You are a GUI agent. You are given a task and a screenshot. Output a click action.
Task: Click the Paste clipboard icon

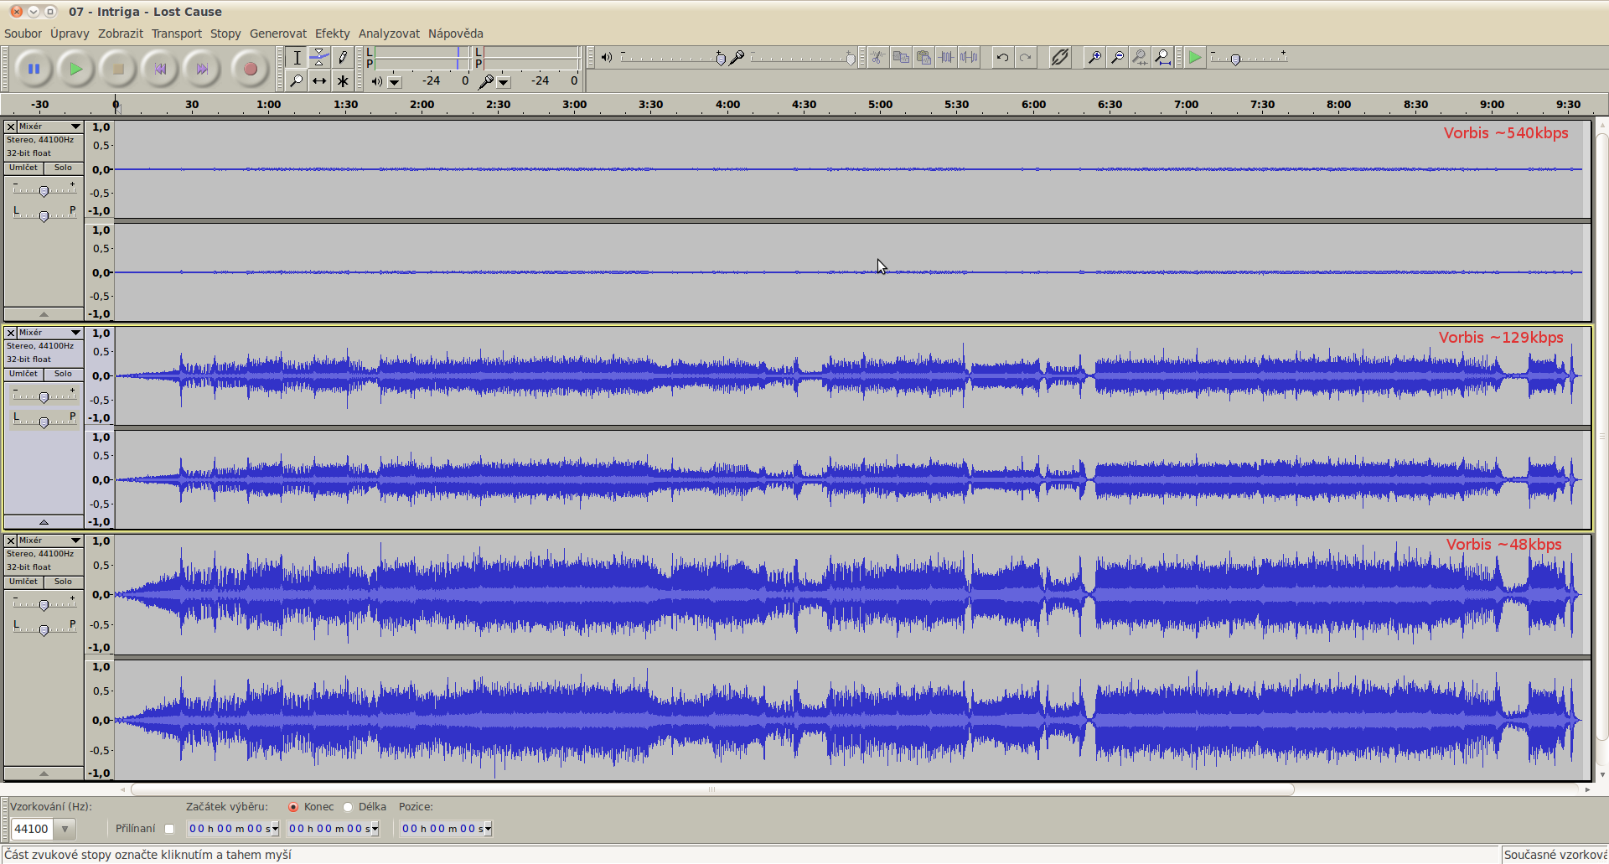[x=923, y=57]
